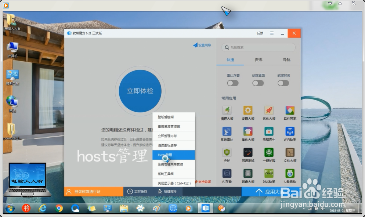Launch the 系统雷达 system radar
The width and height of the screenshot is (365, 217).
227,134
